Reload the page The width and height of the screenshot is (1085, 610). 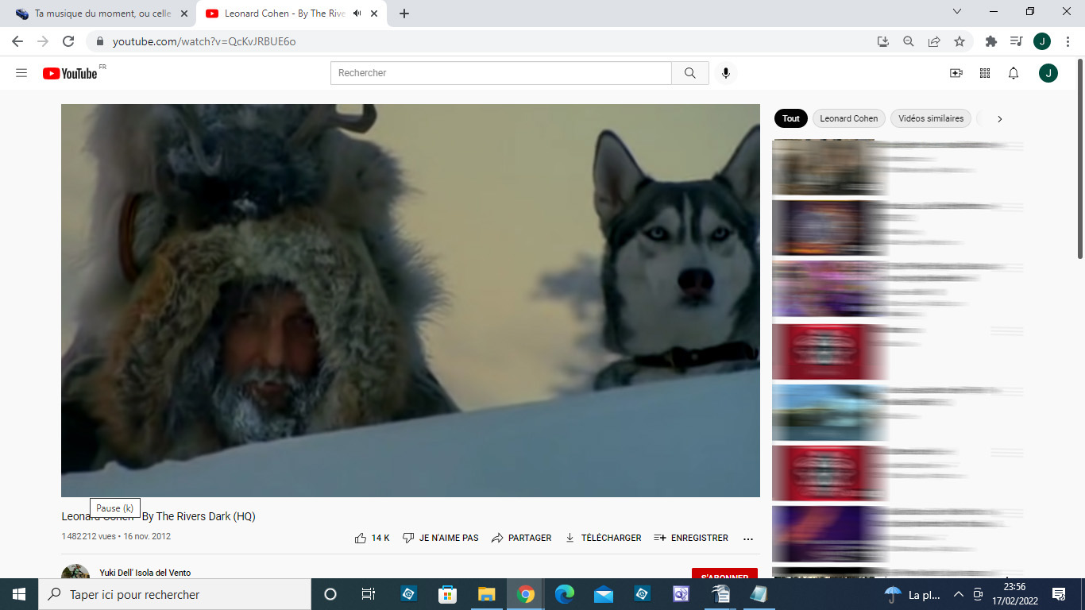coord(68,41)
